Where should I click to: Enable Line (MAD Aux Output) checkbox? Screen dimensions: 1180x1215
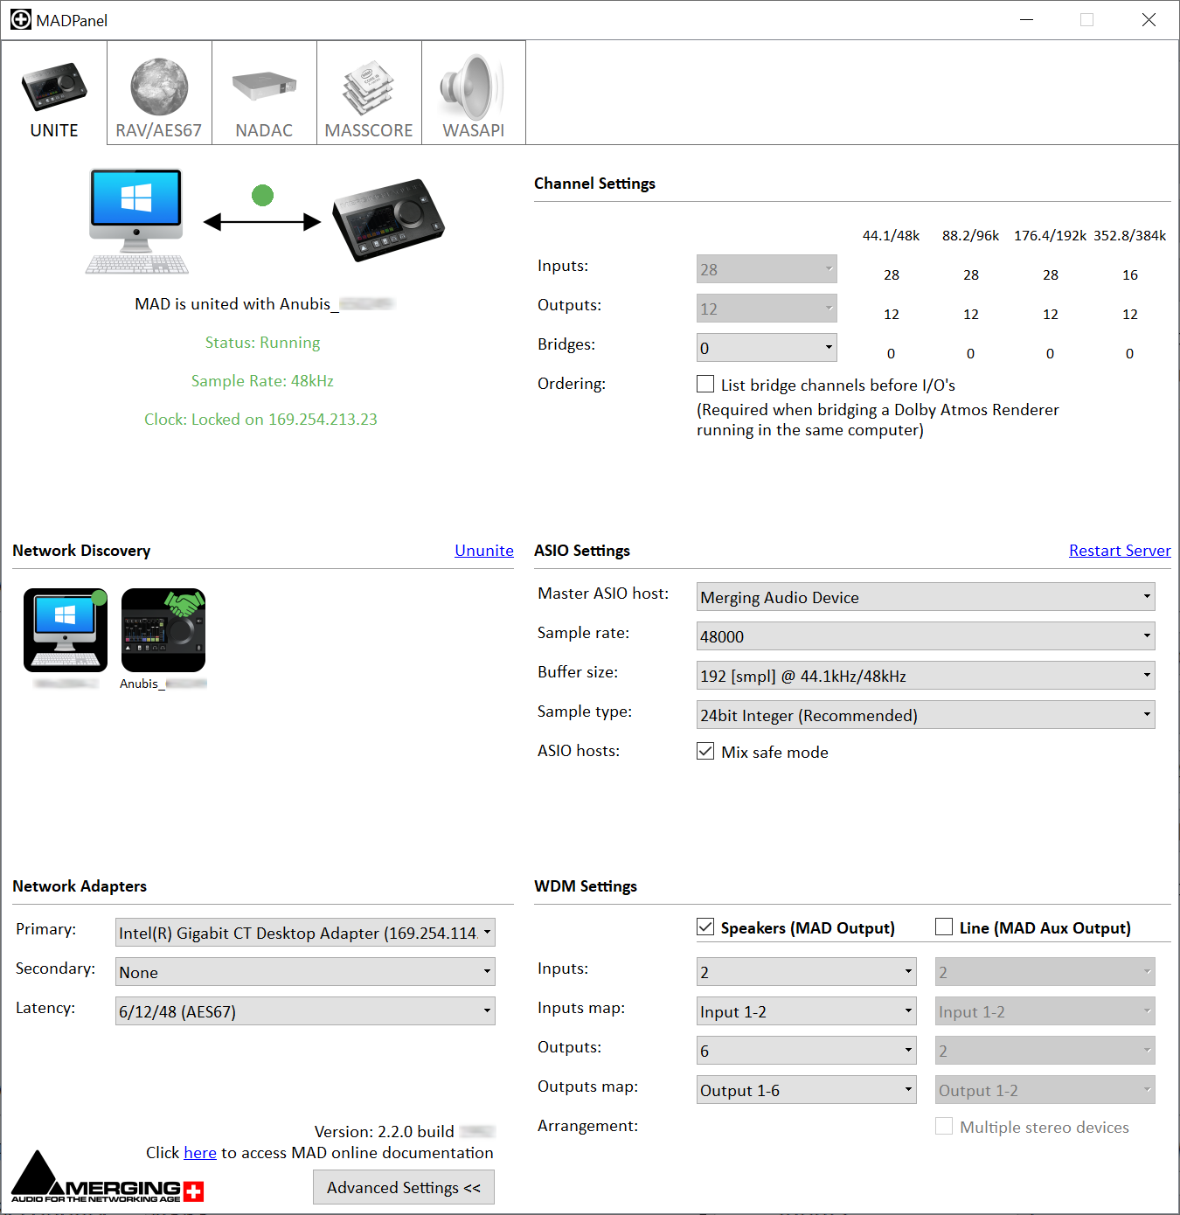[x=944, y=927]
